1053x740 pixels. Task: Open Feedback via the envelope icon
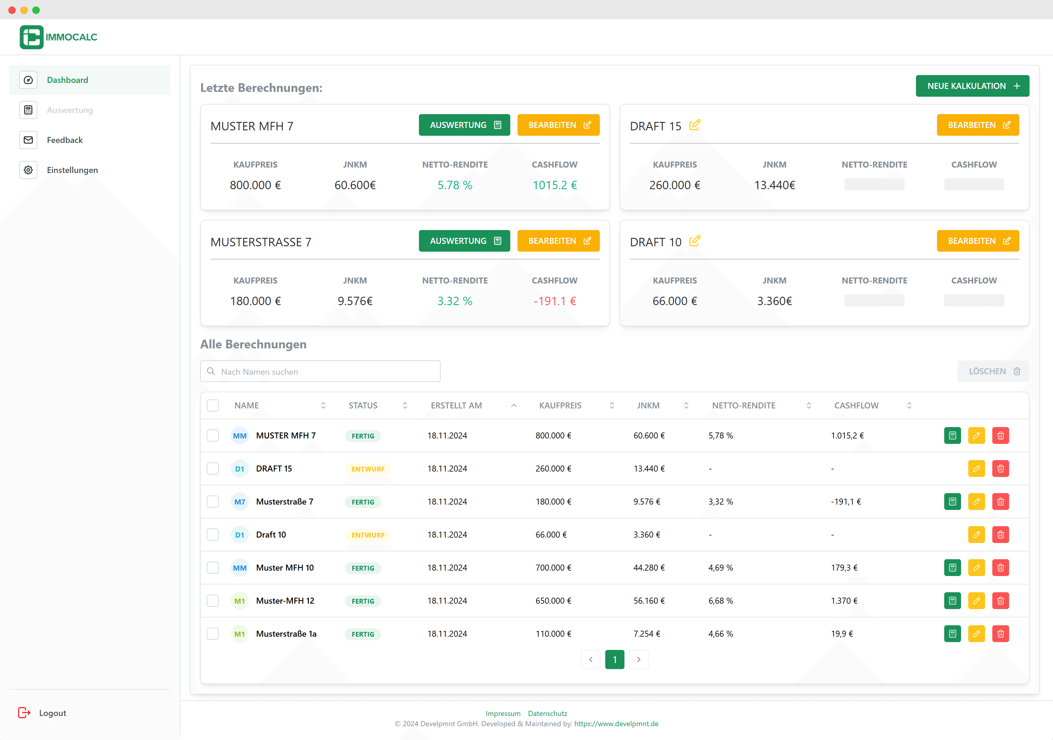coord(28,140)
